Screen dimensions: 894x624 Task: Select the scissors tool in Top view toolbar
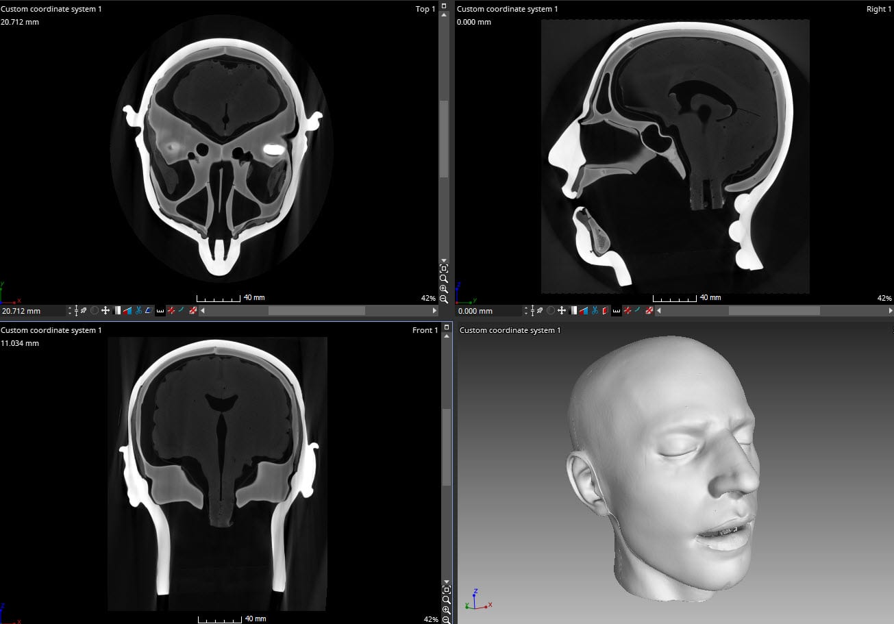[138, 310]
